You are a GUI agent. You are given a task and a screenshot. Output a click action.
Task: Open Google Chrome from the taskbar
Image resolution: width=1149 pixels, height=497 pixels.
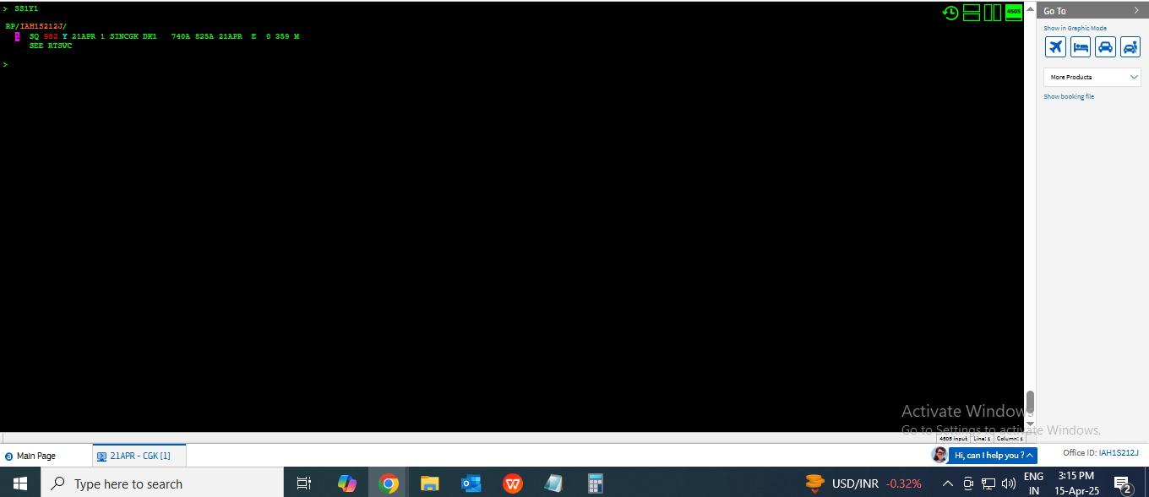[389, 483]
